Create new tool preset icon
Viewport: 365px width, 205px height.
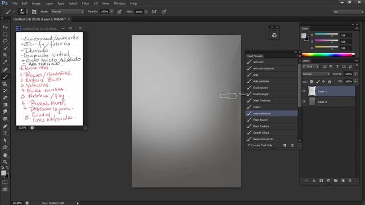tap(285, 145)
